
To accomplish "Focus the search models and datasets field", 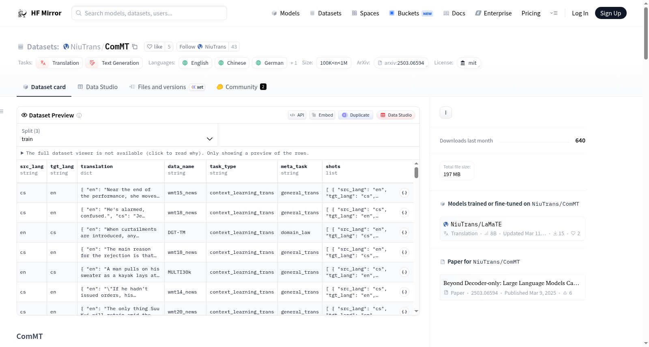I will click(149, 13).
